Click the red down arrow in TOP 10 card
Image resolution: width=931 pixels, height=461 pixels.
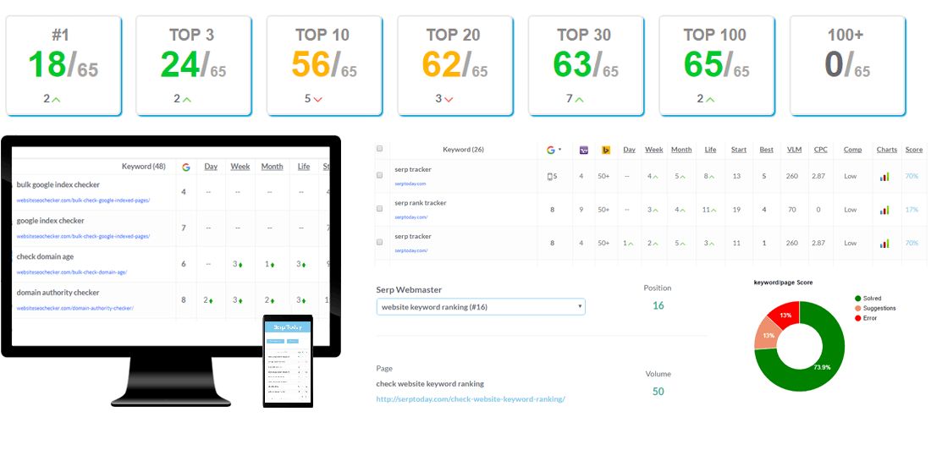[x=317, y=100]
